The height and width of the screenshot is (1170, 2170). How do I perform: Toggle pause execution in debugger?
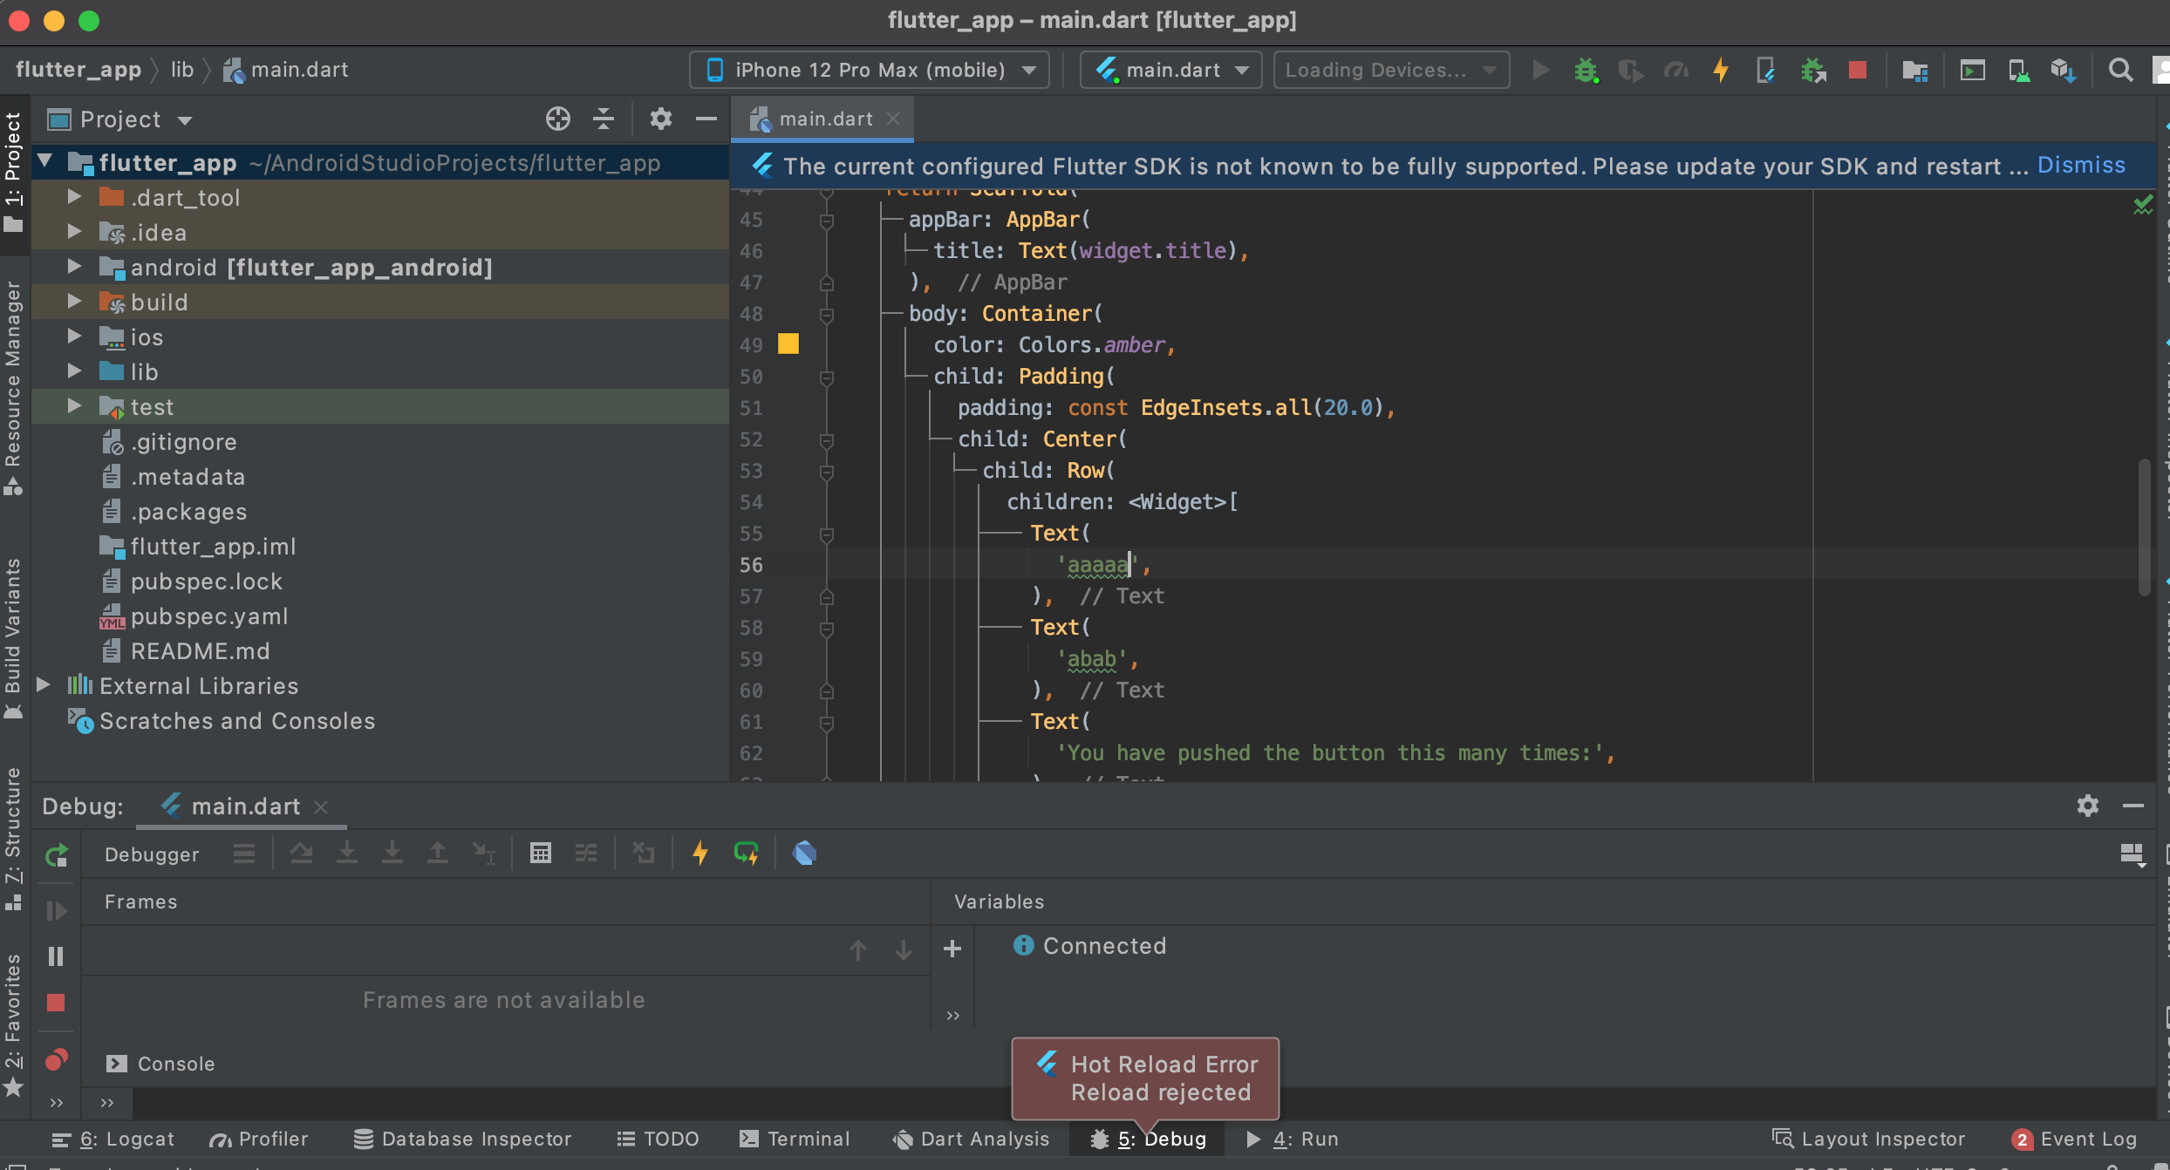pyautogui.click(x=55, y=954)
